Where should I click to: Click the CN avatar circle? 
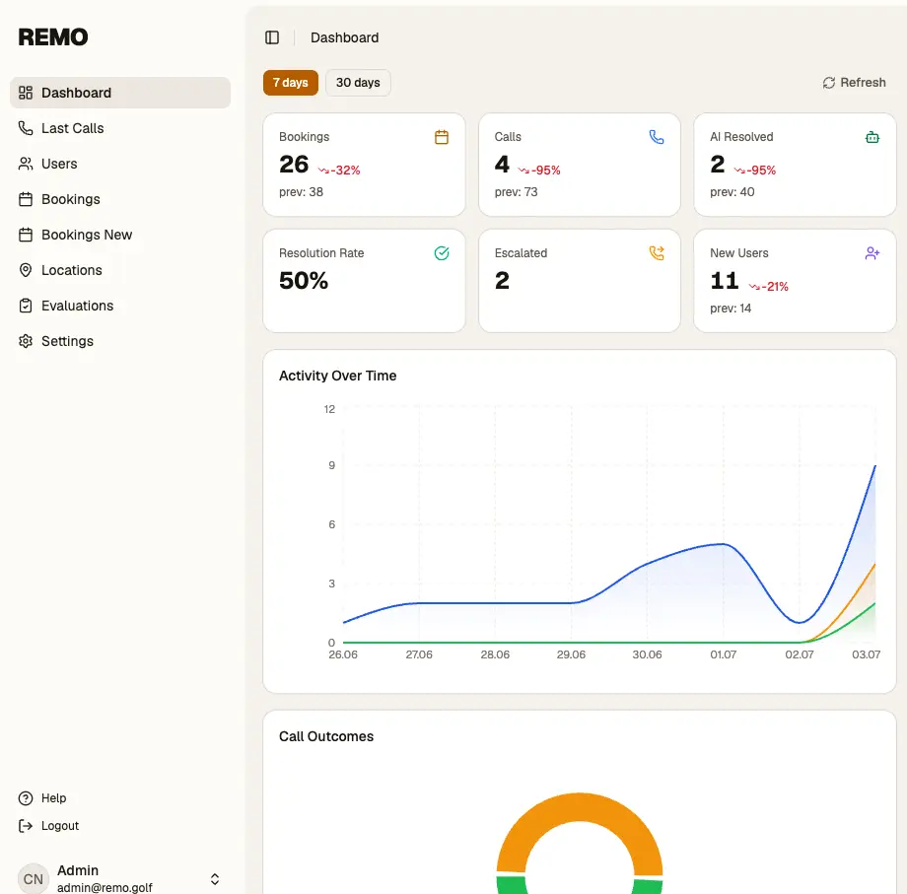tap(33, 879)
